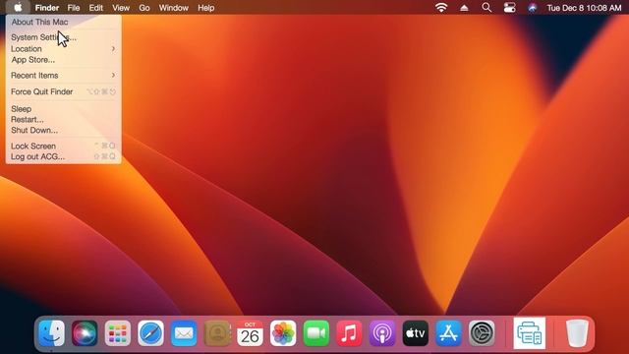
Task: Click the Wi-Fi status icon
Action: click(441, 8)
